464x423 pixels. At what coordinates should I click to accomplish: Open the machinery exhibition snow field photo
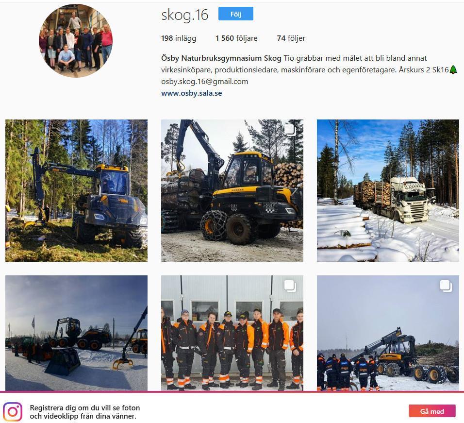pyautogui.click(x=76, y=333)
